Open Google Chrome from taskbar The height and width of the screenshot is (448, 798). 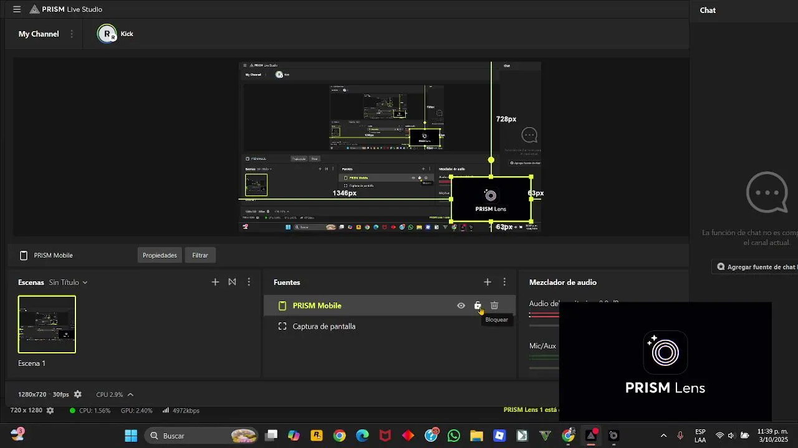(x=340, y=436)
